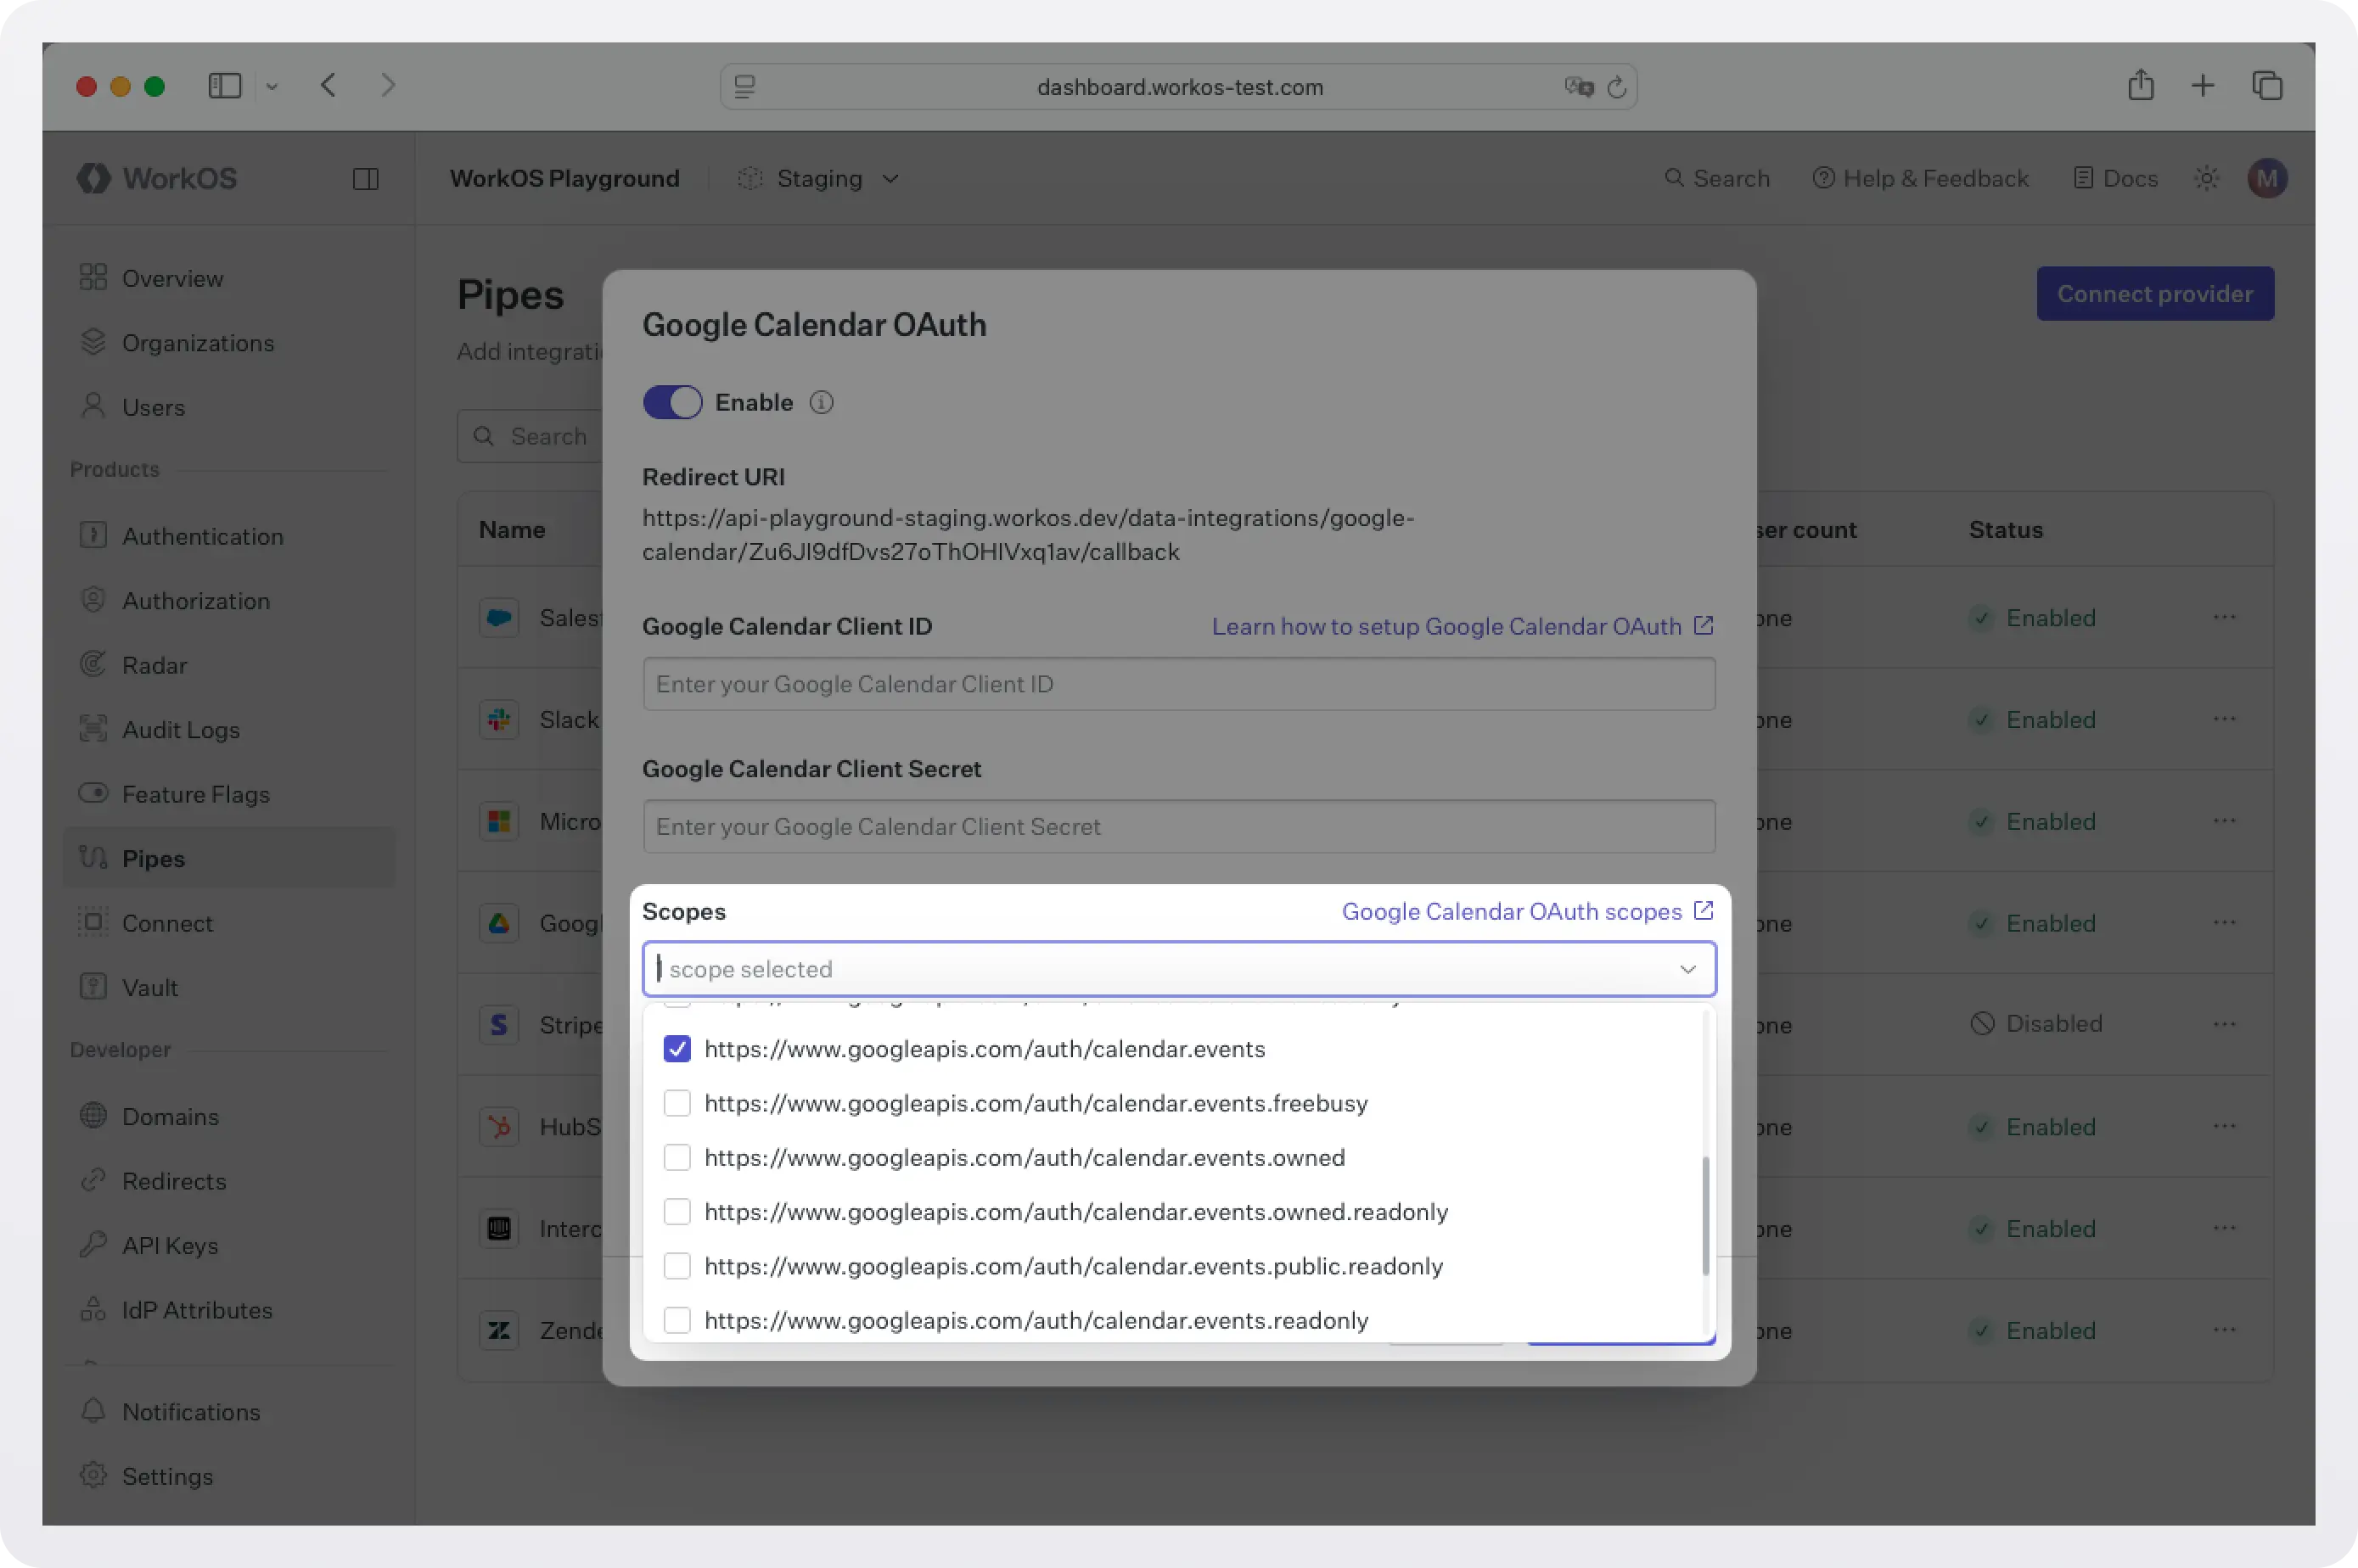Uncheck the calendar.events scope

tap(677, 1049)
